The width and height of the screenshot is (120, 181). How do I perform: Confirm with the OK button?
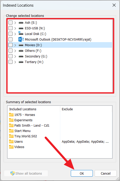82,173
